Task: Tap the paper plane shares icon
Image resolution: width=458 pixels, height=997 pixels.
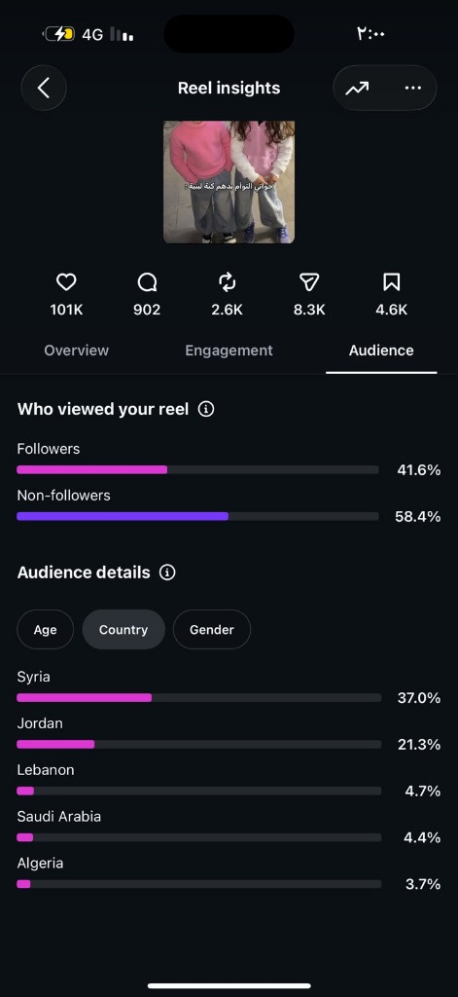Action: pyautogui.click(x=309, y=282)
